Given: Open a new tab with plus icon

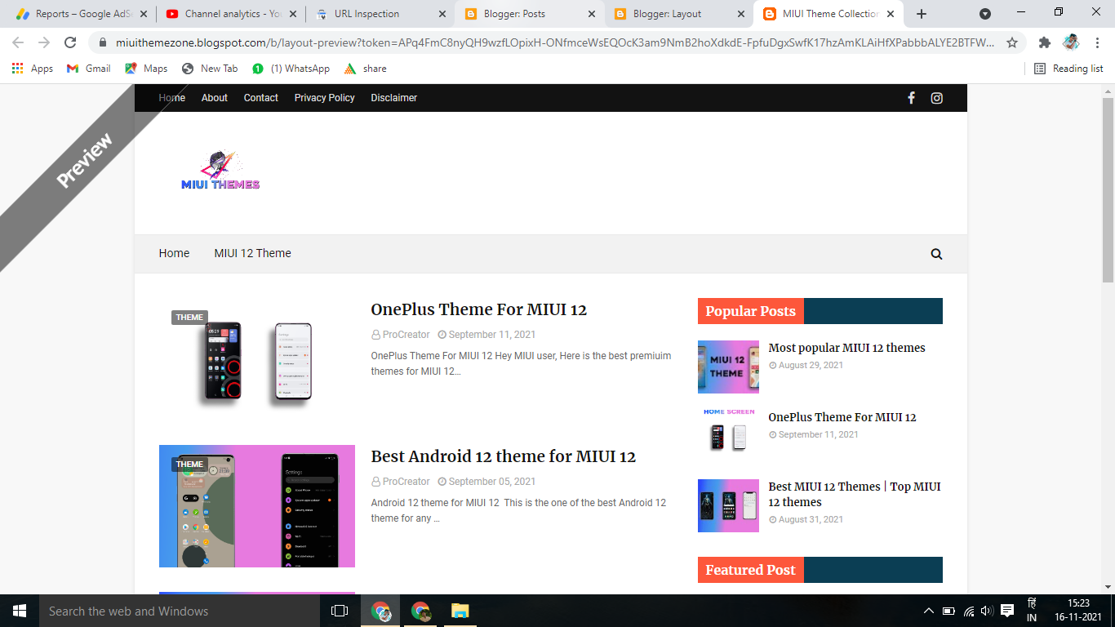Looking at the screenshot, I should tap(922, 14).
